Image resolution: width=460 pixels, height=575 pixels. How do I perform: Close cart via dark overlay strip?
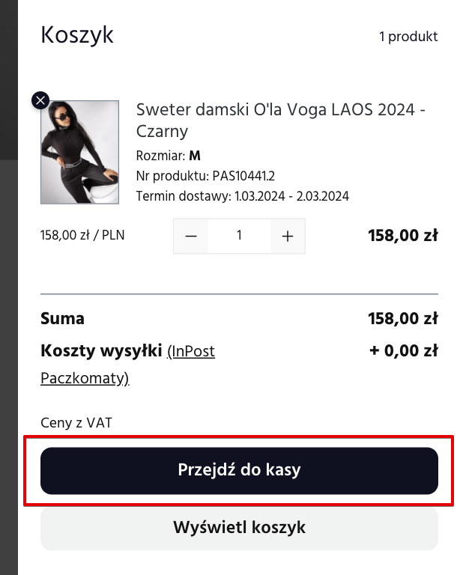tap(9, 287)
